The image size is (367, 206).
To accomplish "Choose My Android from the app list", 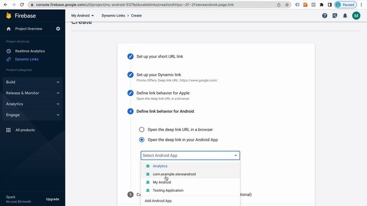I will [x=190, y=182].
